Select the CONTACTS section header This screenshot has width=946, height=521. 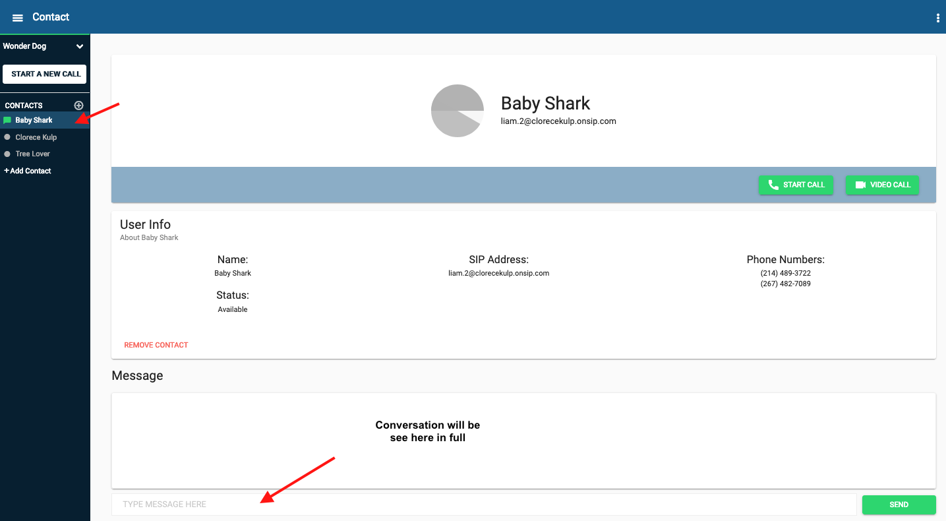coord(24,105)
